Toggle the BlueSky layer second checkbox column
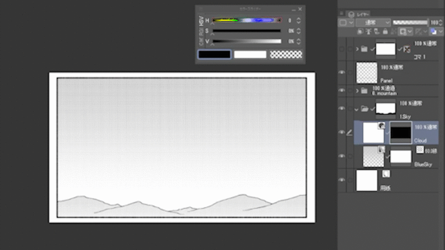 point(350,156)
